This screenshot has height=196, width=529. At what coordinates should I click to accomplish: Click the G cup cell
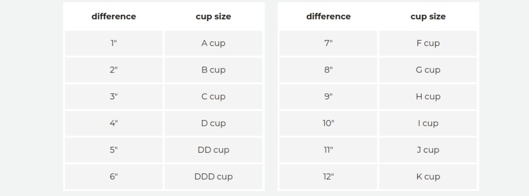click(x=428, y=70)
